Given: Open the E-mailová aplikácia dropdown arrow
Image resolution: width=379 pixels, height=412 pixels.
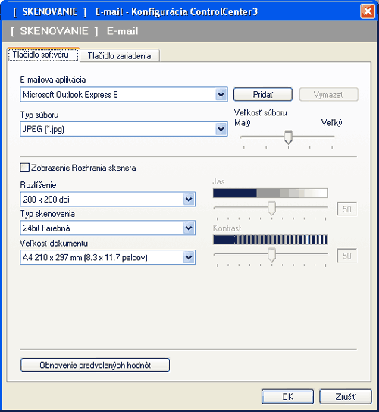Looking at the screenshot, I should tap(221, 94).
